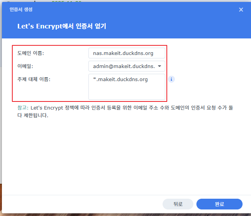Click the 참고: note text
The image size is (251, 216).
125,111
